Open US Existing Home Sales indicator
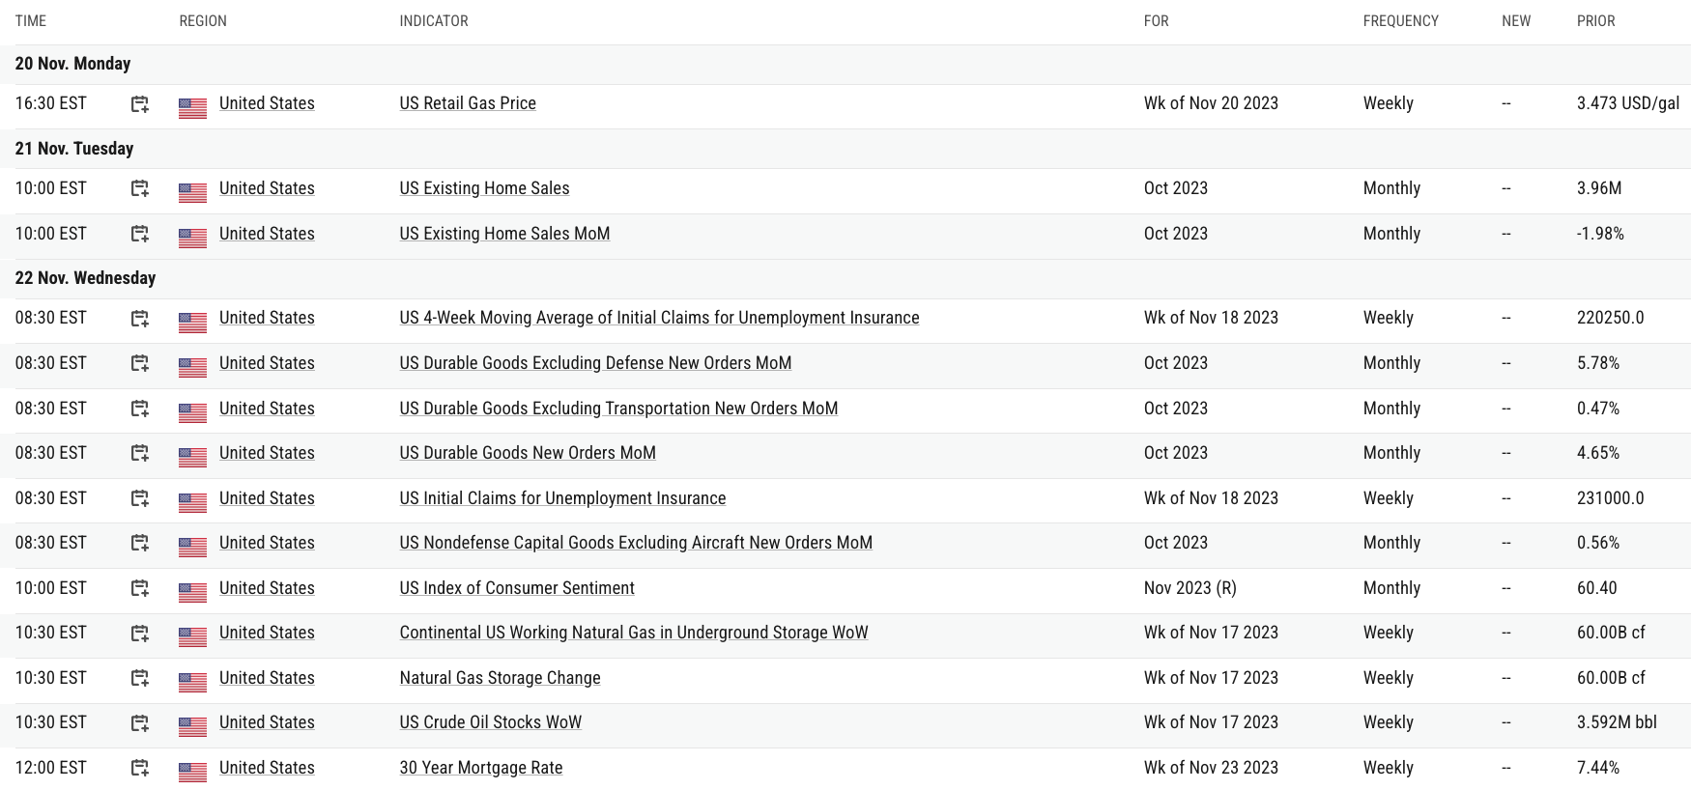The image size is (1691, 790). pyautogui.click(x=484, y=188)
